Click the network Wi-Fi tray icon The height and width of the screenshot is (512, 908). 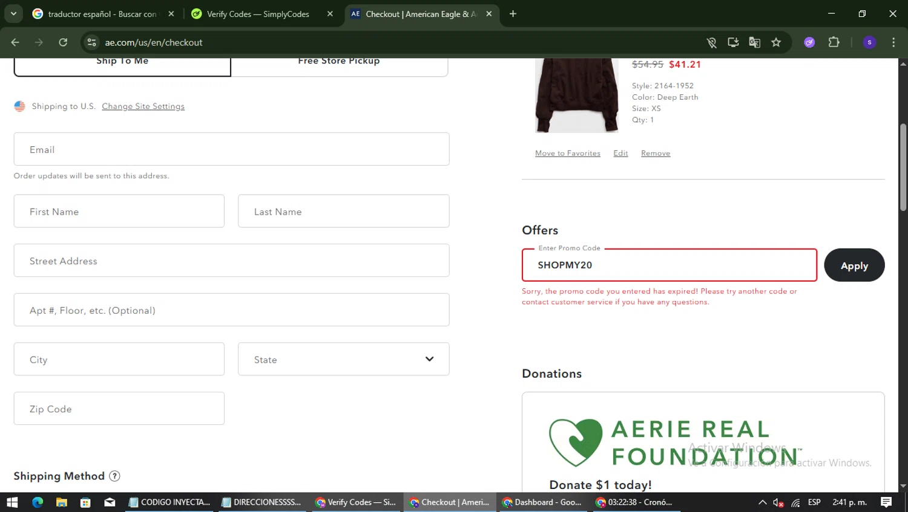coord(795,502)
